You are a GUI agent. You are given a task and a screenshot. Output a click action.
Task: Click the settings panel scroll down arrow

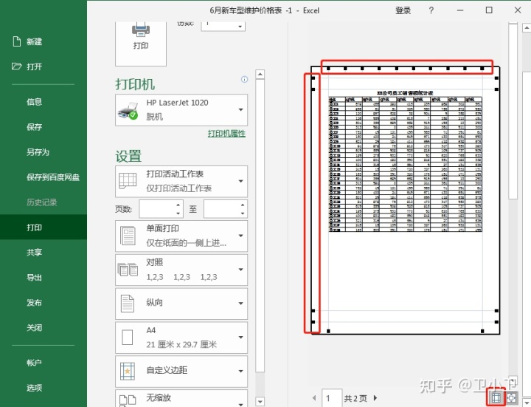[260, 401]
